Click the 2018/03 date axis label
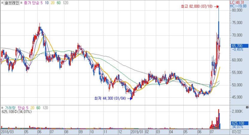This screenshot has width=249, height=135. 7,132
